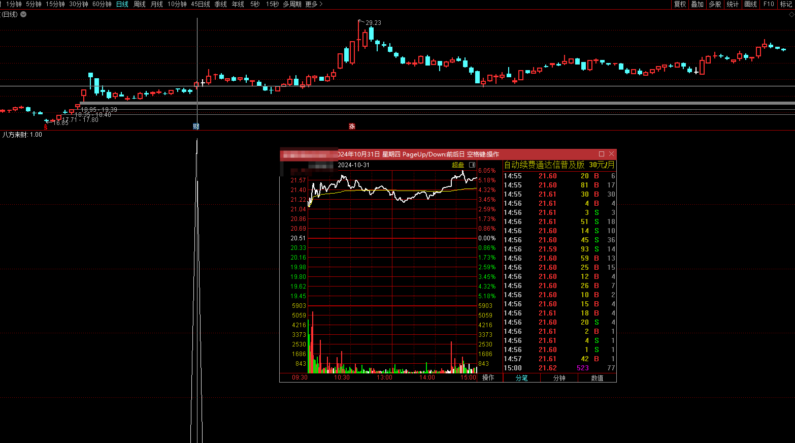
Task: Maximize the intraday popup window
Action: point(602,154)
